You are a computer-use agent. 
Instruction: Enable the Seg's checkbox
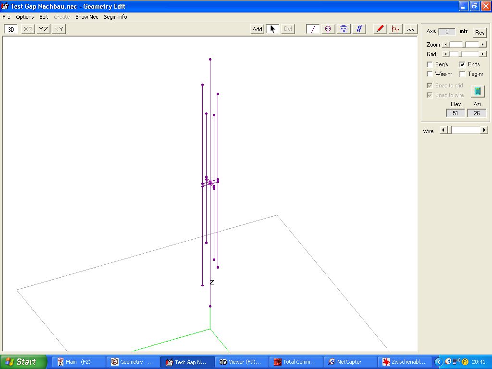[430, 64]
